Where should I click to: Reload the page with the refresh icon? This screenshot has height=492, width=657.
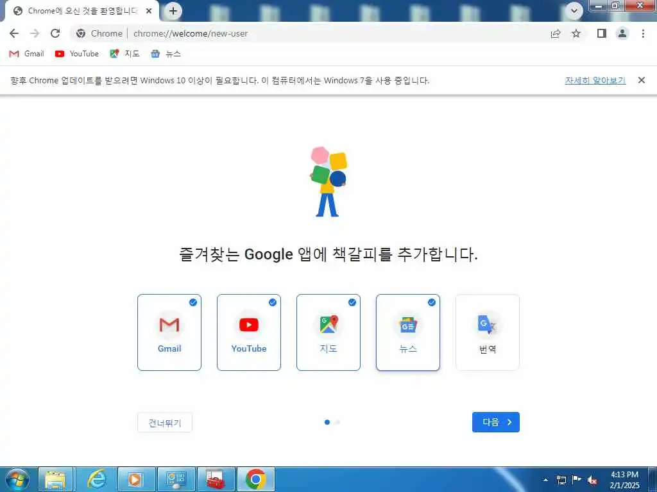pyautogui.click(x=55, y=33)
